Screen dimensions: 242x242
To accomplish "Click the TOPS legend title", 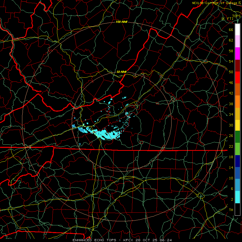I will [236, 16].
